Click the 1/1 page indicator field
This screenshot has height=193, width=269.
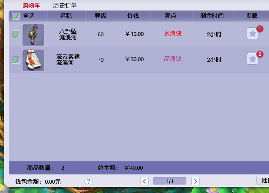pyautogui.click(x=170, y=181)
